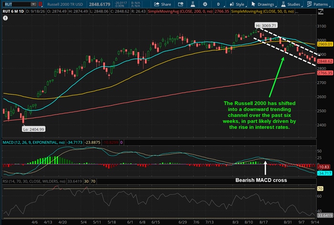This screenshot has width=334, height=225.
Task: Click the 'MACD (12, 26, 9, EXPONENTIAL, no)' label
Action: [x=34, y=143]
